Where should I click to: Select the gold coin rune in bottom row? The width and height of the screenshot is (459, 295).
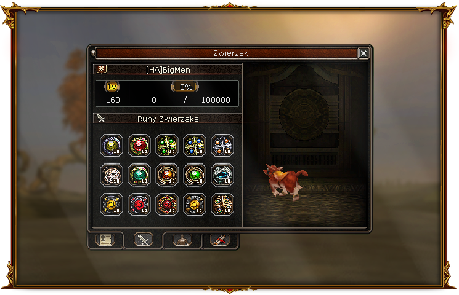(x=195, y=205)
